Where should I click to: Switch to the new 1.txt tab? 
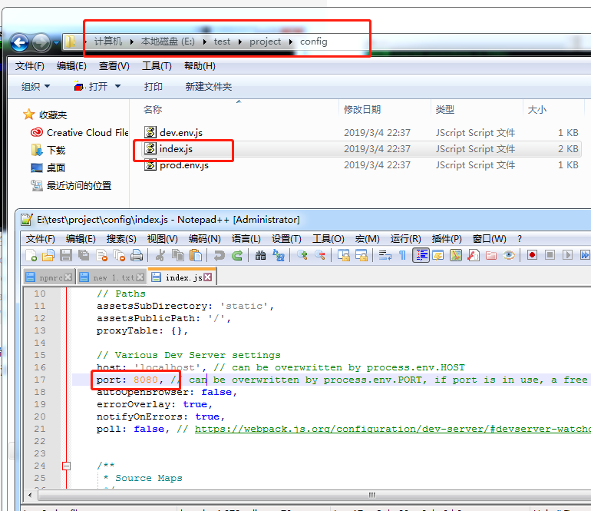113,277
